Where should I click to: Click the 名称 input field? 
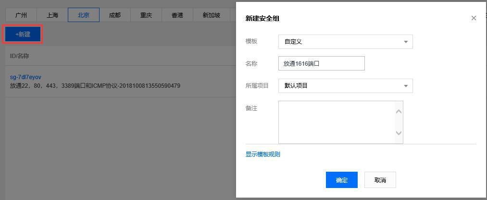pyautogui.click(x=321, y=63)
